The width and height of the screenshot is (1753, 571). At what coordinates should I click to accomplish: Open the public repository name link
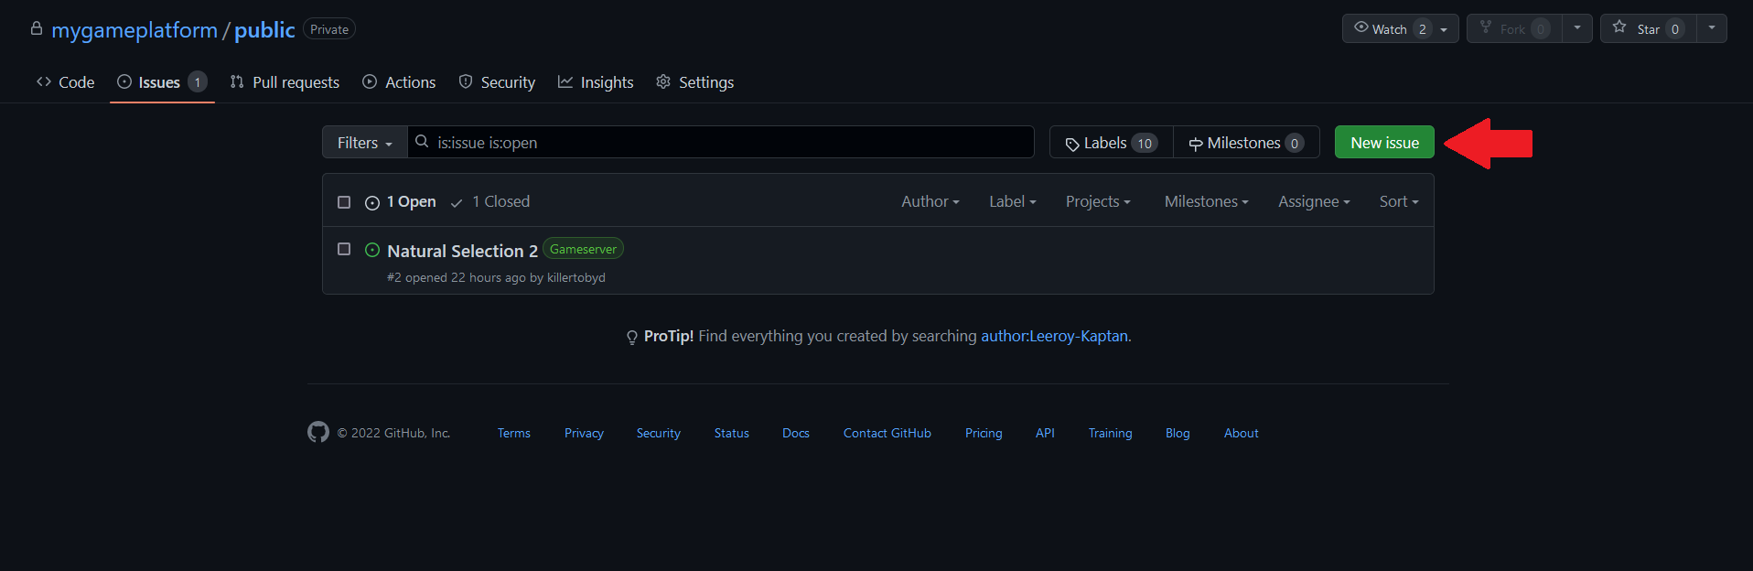[x=264, y=29]
